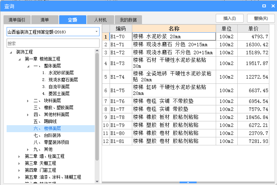This screenshot has height=185, width=277.
Task: Select name cell 楼梯 水泥砂浆 20mm
Action: [174, 37]
